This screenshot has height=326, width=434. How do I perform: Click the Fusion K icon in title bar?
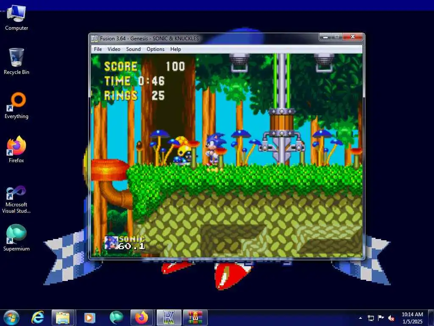[x=95, y=39]
